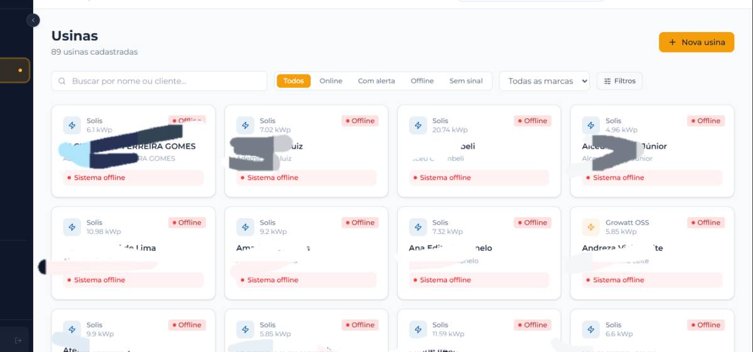Show plants Sem sinal
Viewport: 753px width, 352px height.
point(466,81)
